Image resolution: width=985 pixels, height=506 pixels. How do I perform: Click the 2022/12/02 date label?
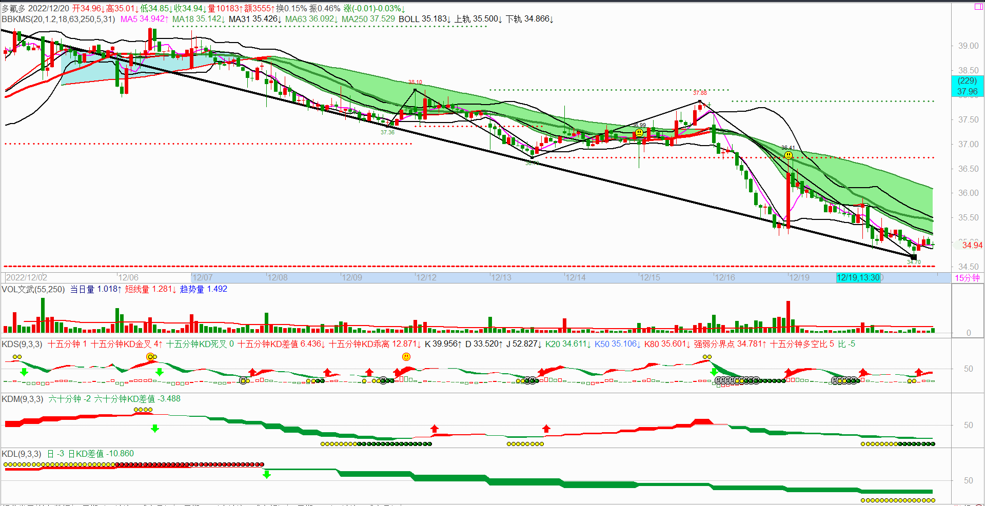[27, 278]
